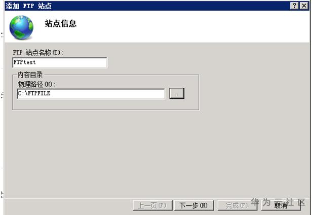Cancel the wizard with 取消 button
This screenshot has width=312, height=215.
click(281, 205)
